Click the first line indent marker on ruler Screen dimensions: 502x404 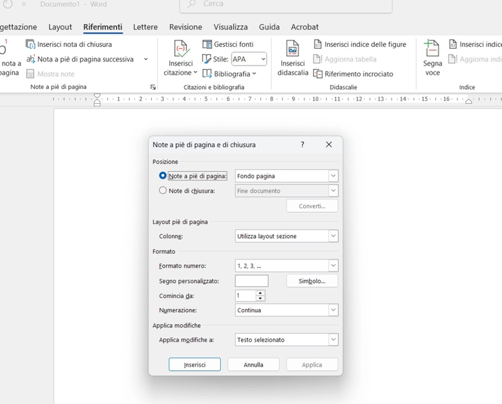[97, 96]
